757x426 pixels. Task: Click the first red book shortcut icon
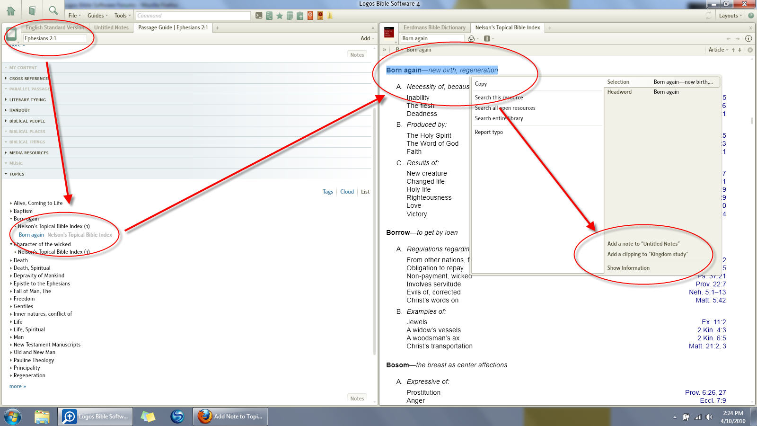click(310, 16)
